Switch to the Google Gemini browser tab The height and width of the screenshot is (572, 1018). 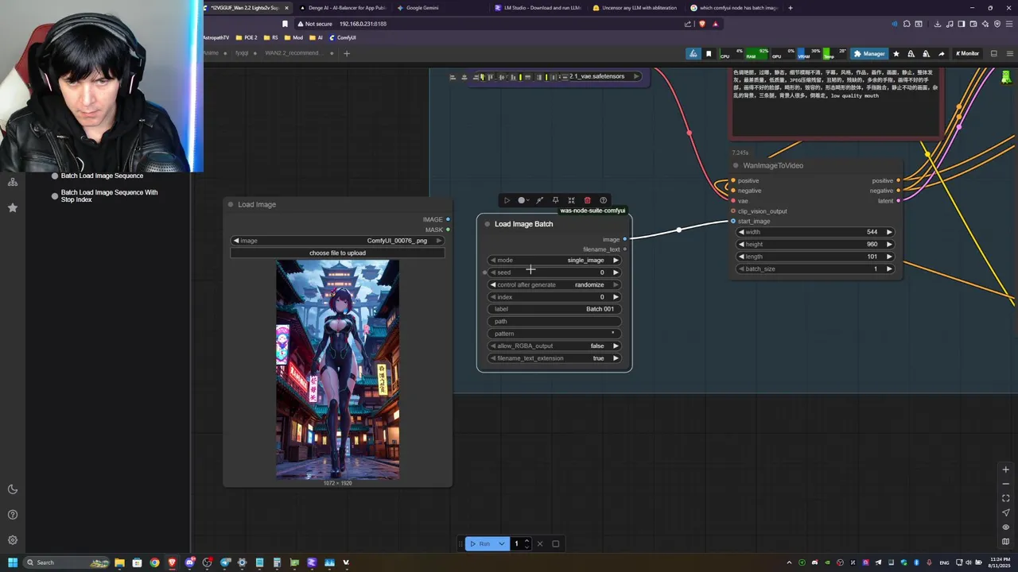coord(423,8)
